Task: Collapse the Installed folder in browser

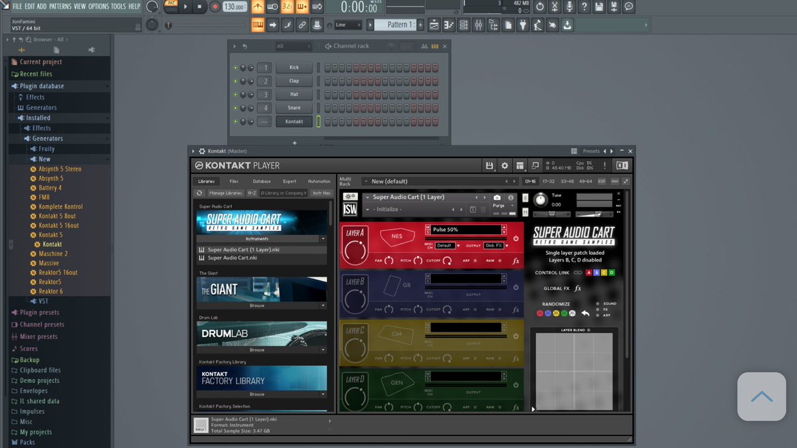Action: pos(38,117)
